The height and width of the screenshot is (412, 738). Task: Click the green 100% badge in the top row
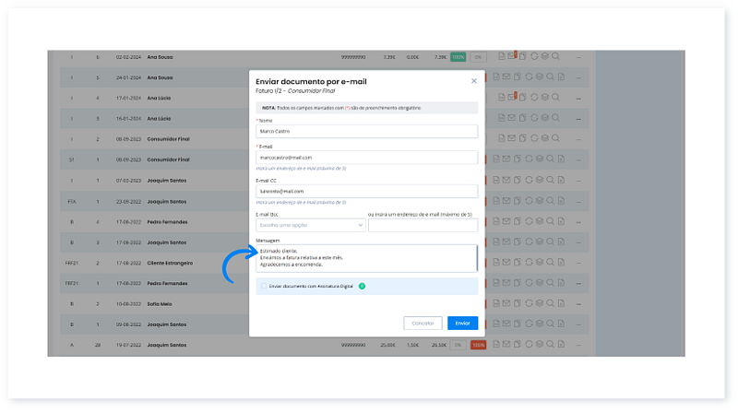[458, 57]
